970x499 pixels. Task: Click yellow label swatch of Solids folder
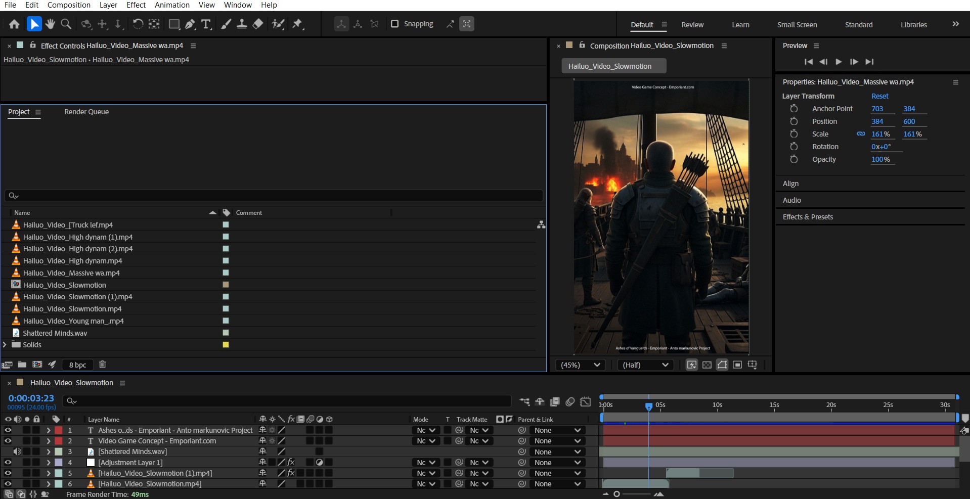pos(226,345)
